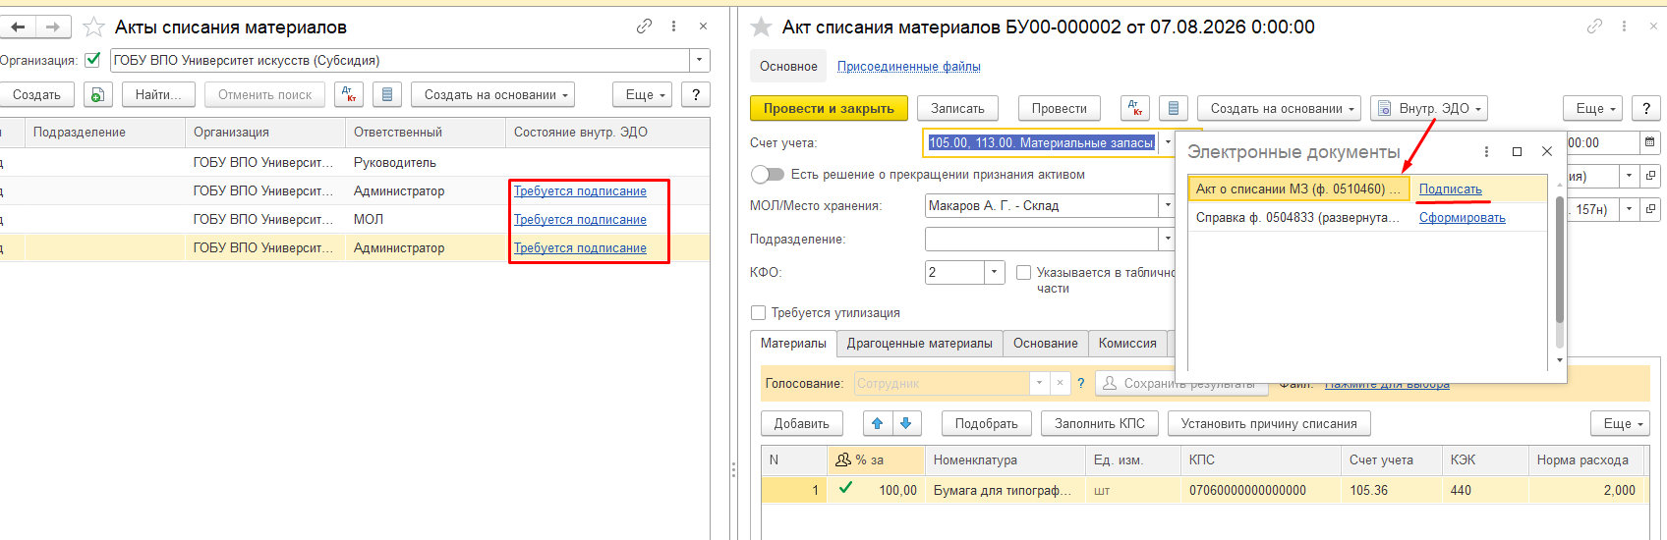Click the help question mark button in the list toolbar

696,94
